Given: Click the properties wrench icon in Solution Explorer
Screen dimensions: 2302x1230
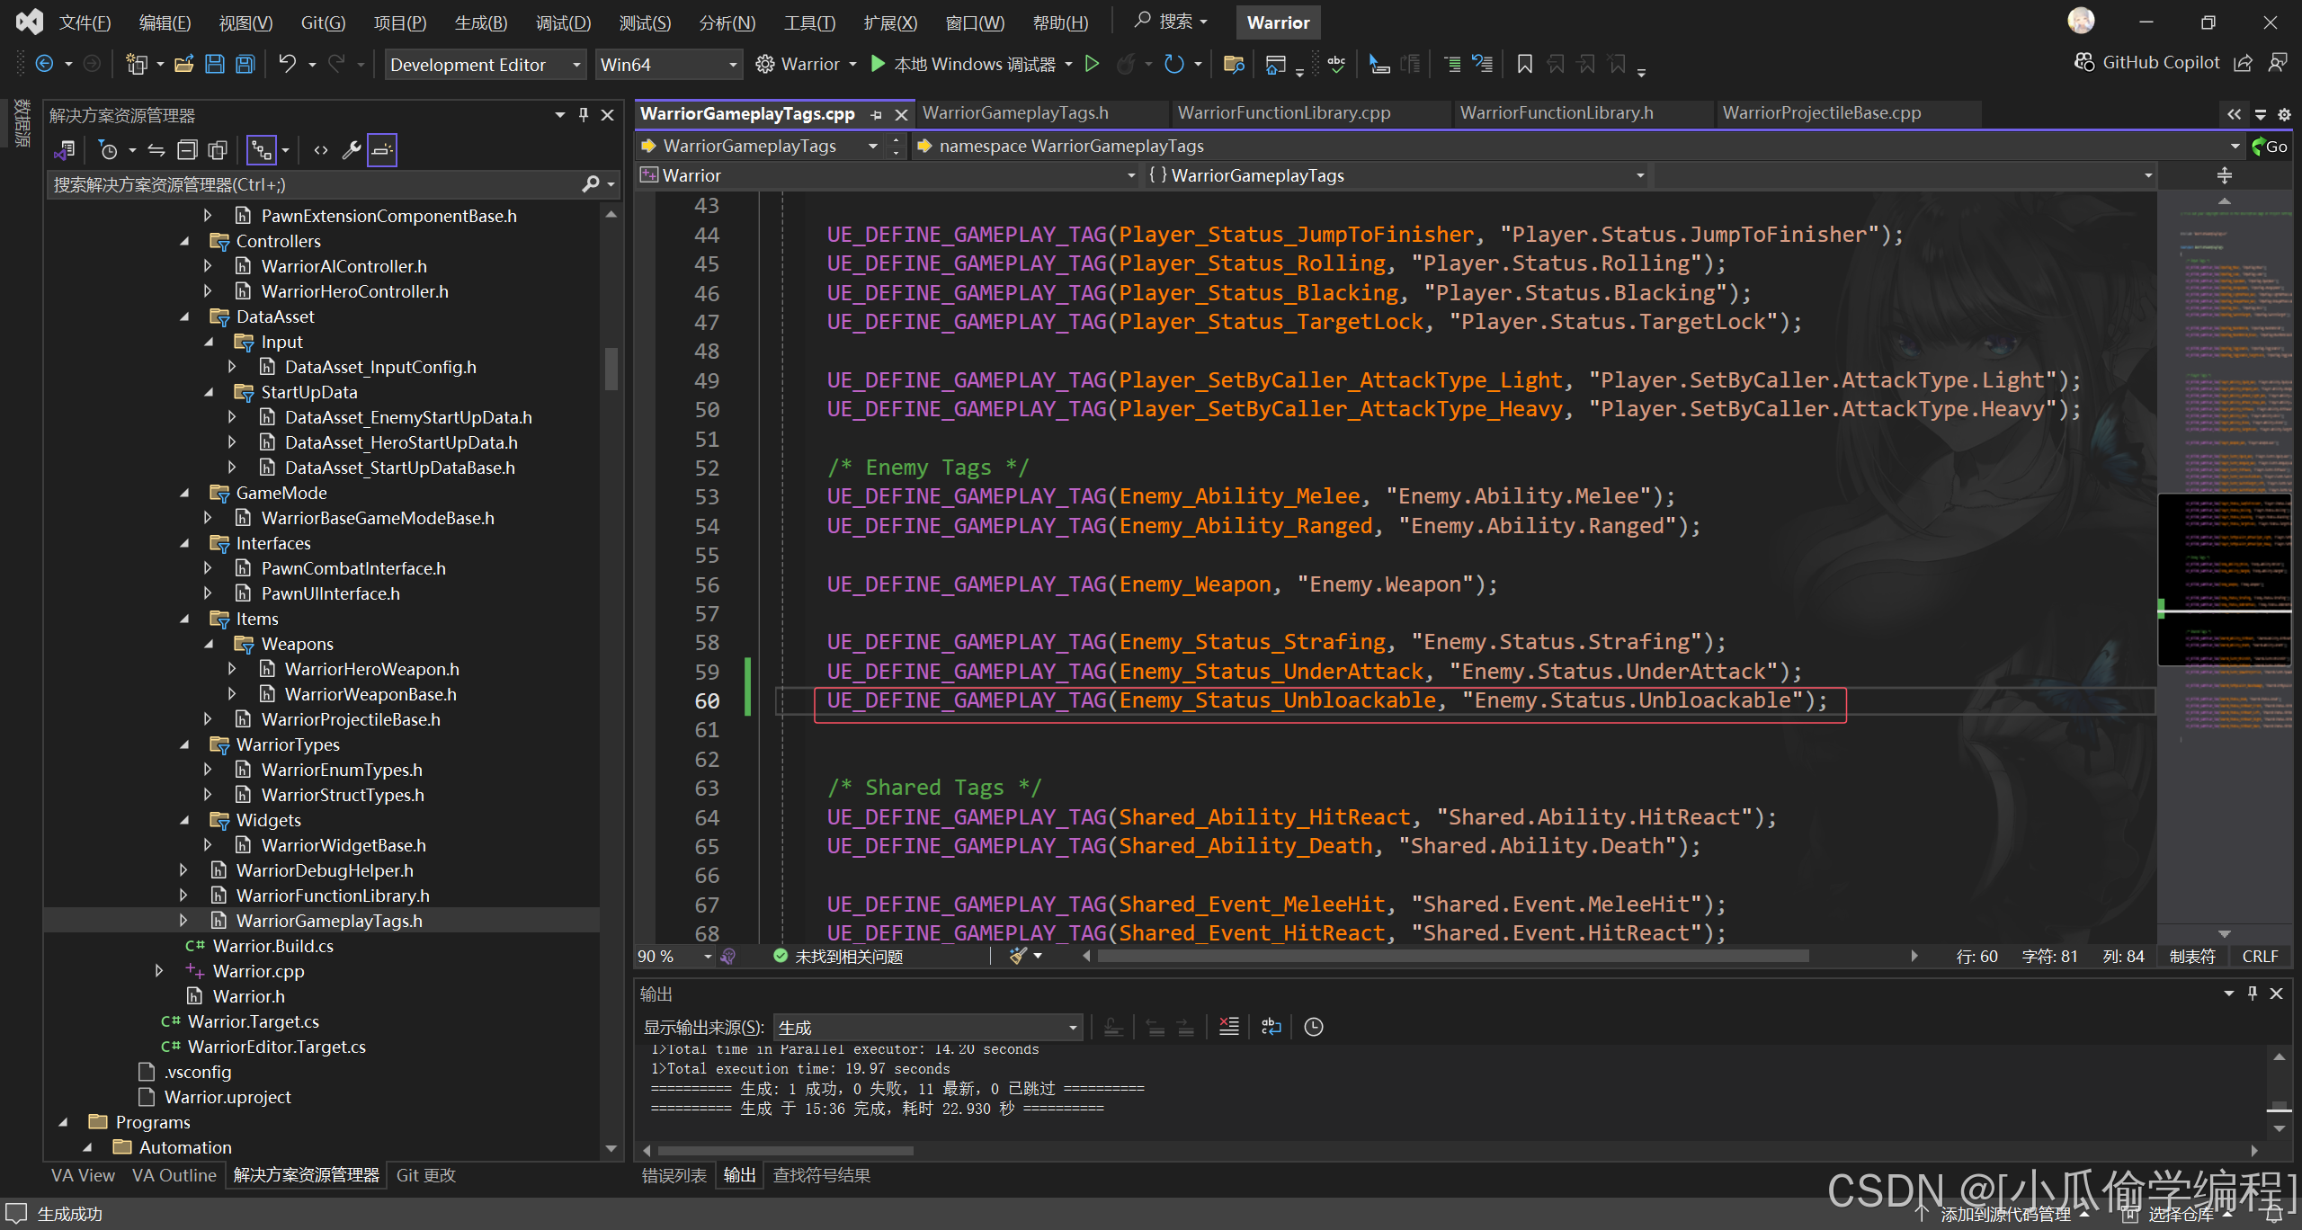Looking at the screenshot, I should point(352,150).
